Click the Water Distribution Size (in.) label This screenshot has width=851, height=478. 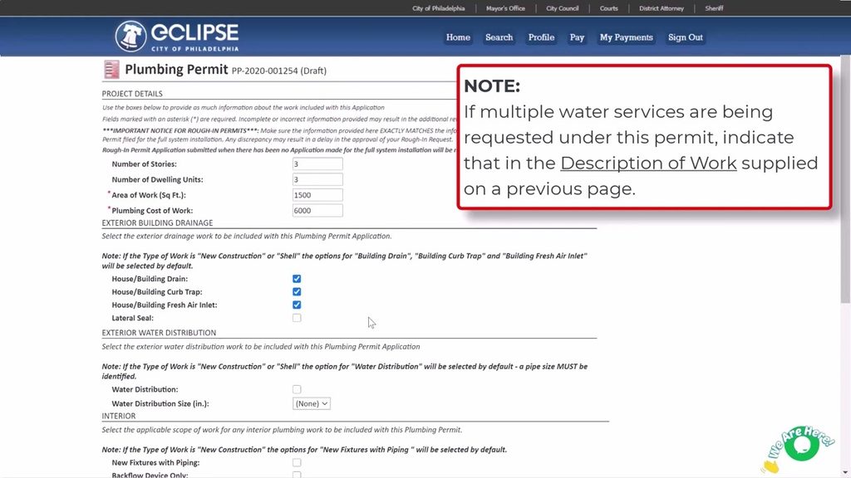click(160, 404)
